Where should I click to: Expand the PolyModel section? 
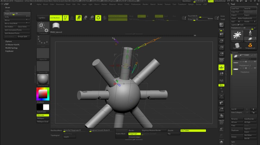(9, 51)
